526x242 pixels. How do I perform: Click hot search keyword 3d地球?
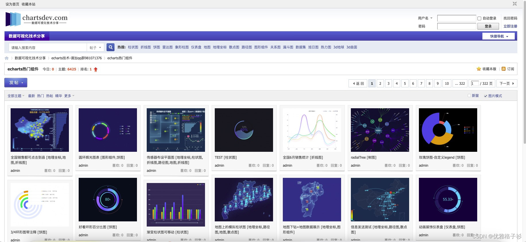tap(339, 47)
